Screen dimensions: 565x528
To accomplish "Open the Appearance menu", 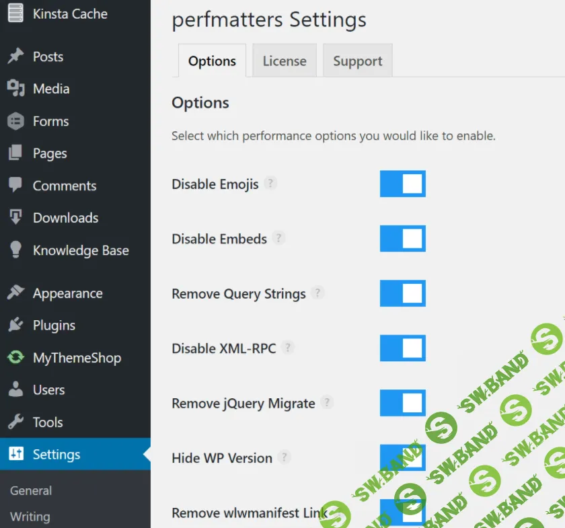I will click(x=67, y=293).
